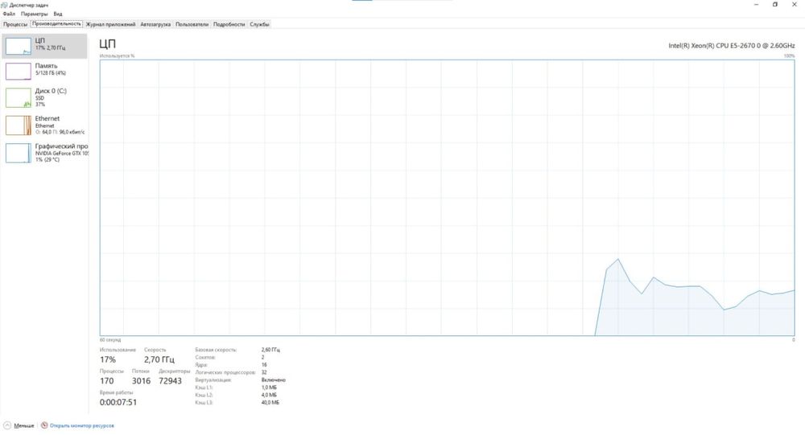
Task: Select the ЦП 17% 2,70 ГГц entry
Action: tap(44, 46)
